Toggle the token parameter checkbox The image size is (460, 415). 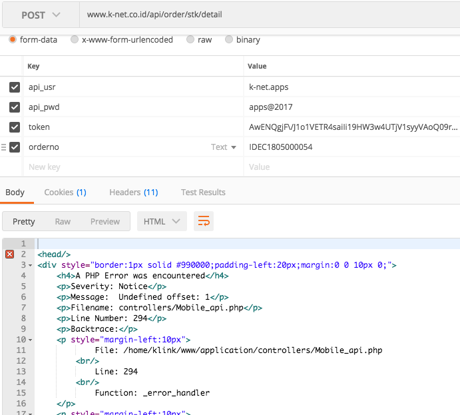point(15,127)
